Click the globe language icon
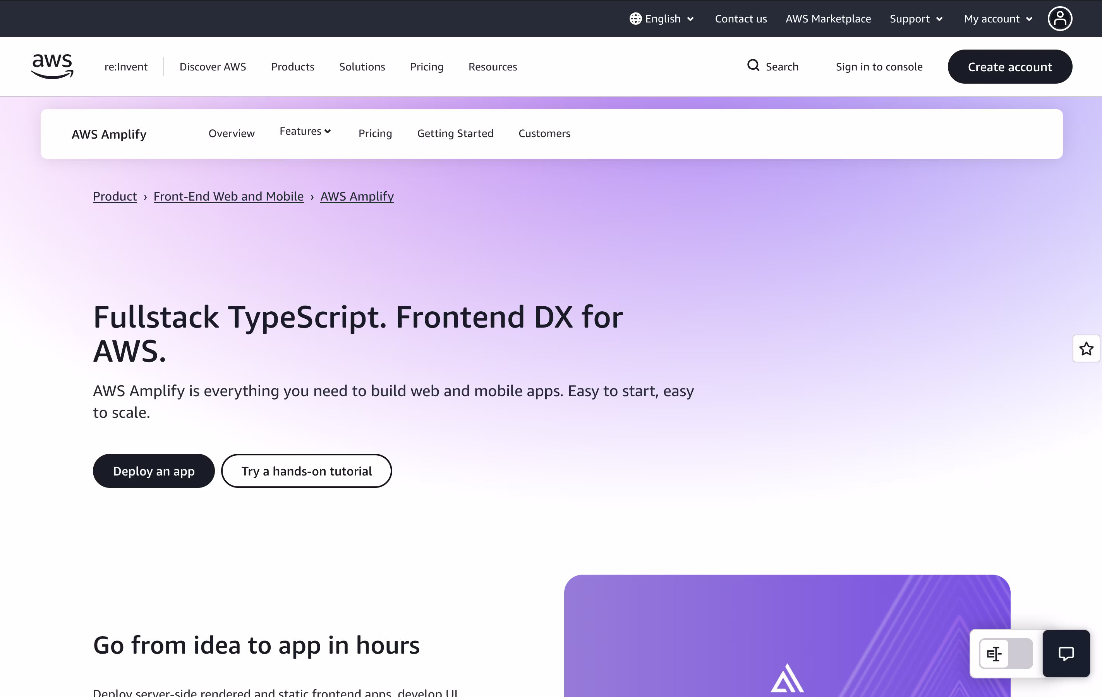 click(635, 19)
